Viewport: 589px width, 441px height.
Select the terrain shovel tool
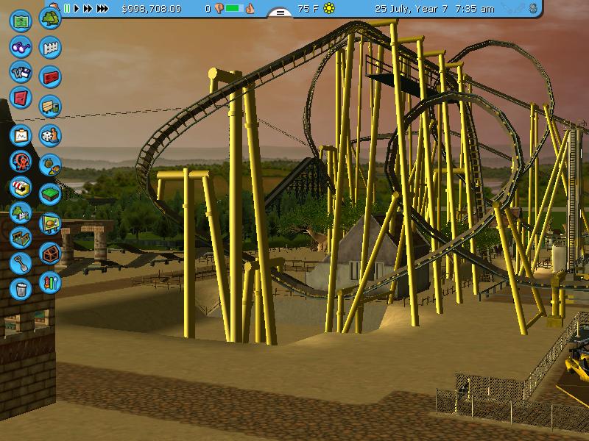coord(21,264)
